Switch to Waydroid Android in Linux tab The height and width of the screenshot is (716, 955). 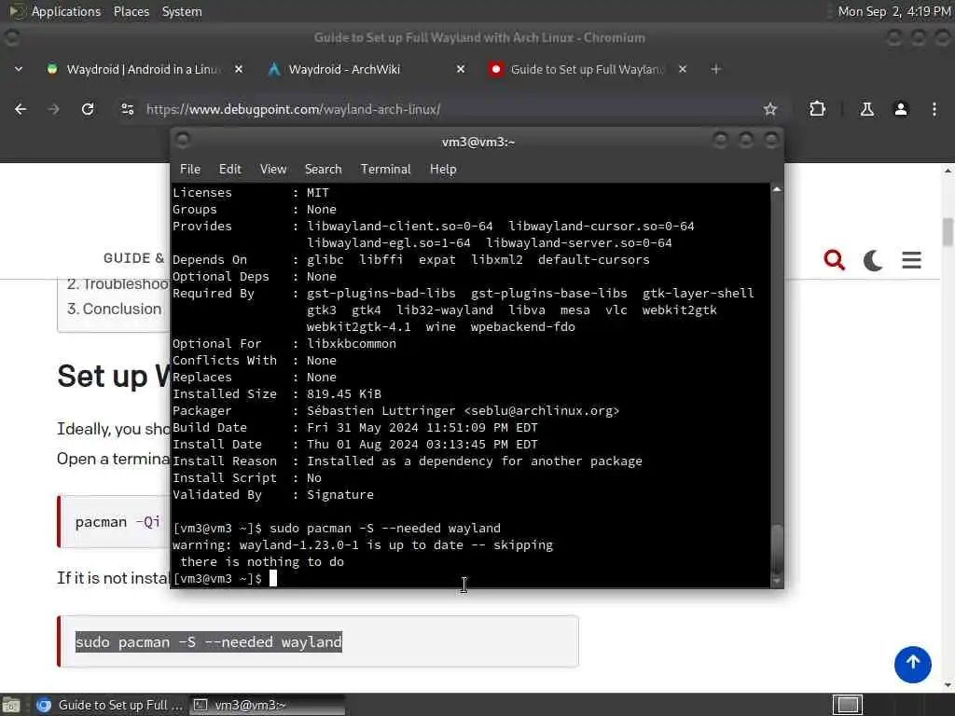[x=145, y=69]
